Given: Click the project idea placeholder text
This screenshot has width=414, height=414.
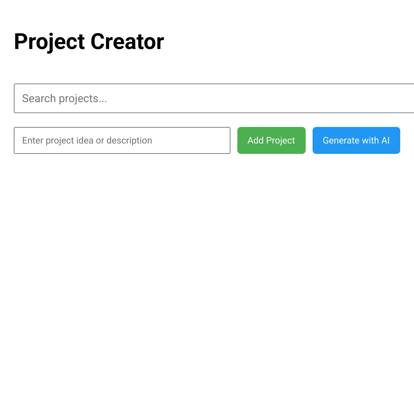Looking at the screenshot, I should coord(87,140).
